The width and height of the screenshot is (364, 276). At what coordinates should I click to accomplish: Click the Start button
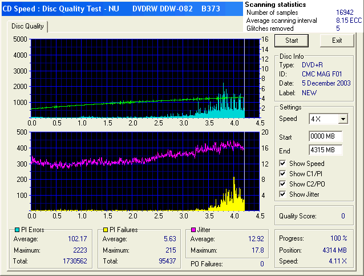[292, 40]
